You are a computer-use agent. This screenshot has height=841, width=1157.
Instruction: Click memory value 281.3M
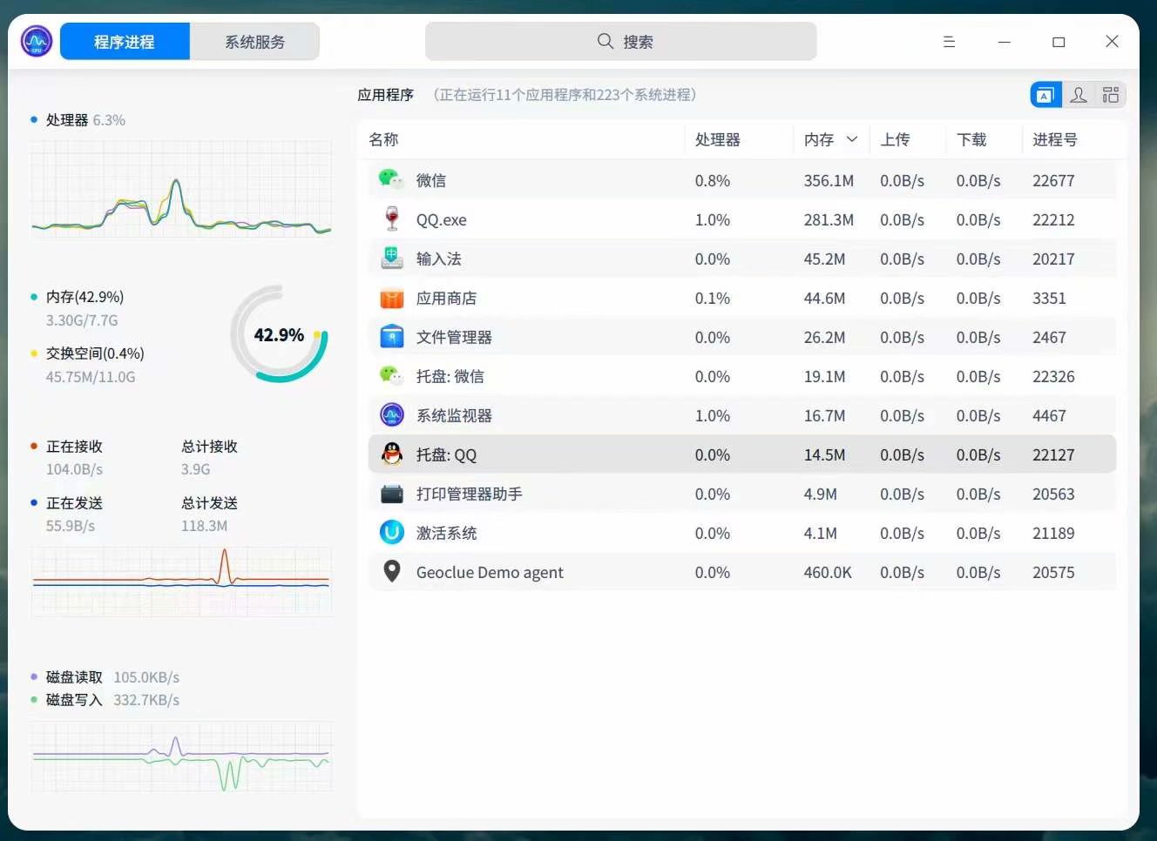(x=829, y=219)
